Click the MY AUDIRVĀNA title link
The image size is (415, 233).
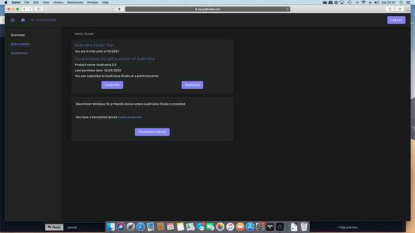(x=43, y=20)
